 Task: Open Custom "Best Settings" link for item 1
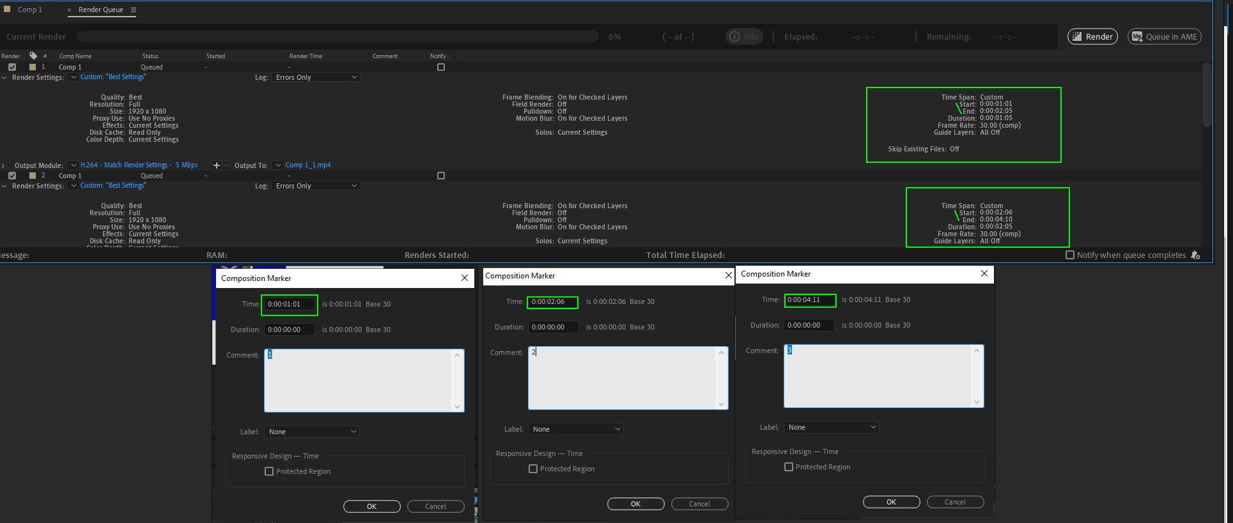(113, 77)
